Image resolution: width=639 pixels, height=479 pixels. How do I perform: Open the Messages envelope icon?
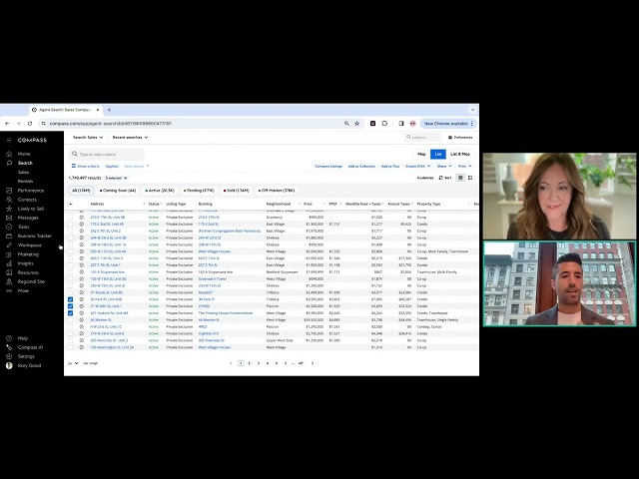(x=9, y=218)
